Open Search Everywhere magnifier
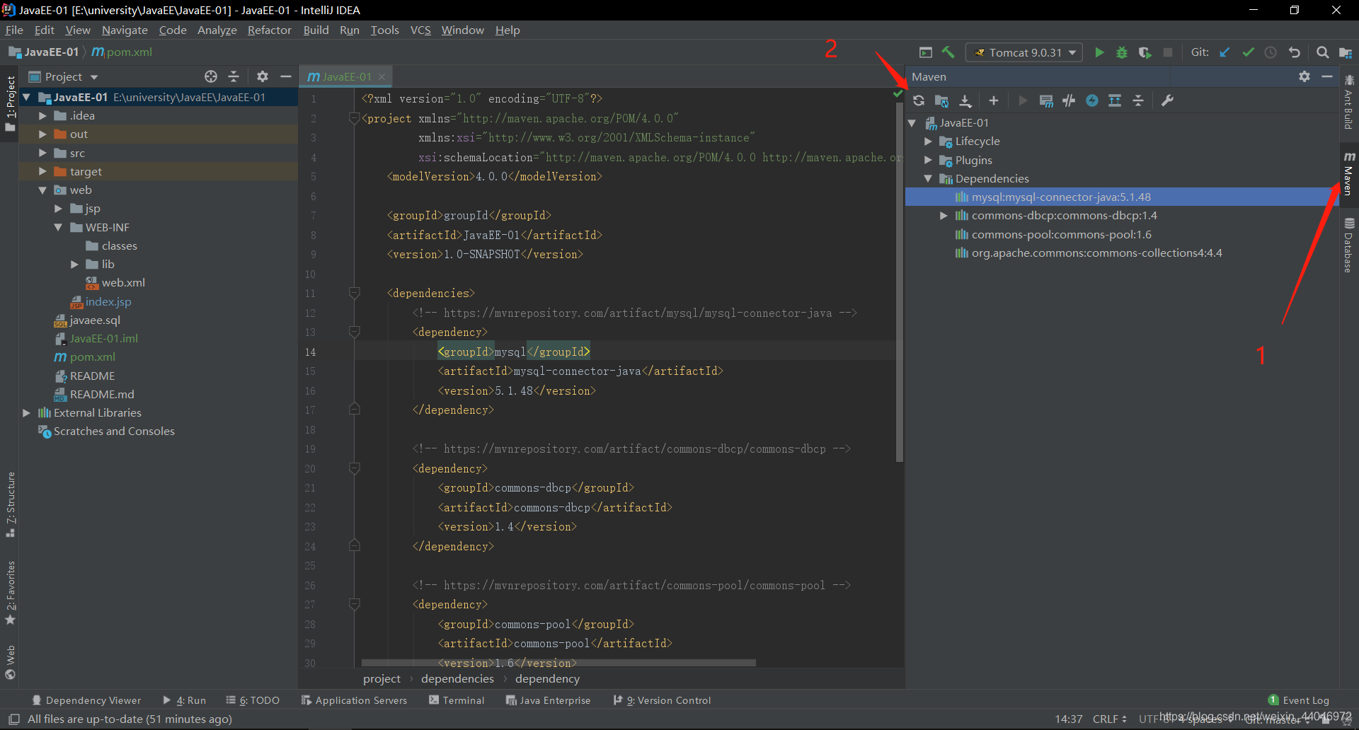The height and width of the screenshot is (730, 1359). [x=1322, y=52]
